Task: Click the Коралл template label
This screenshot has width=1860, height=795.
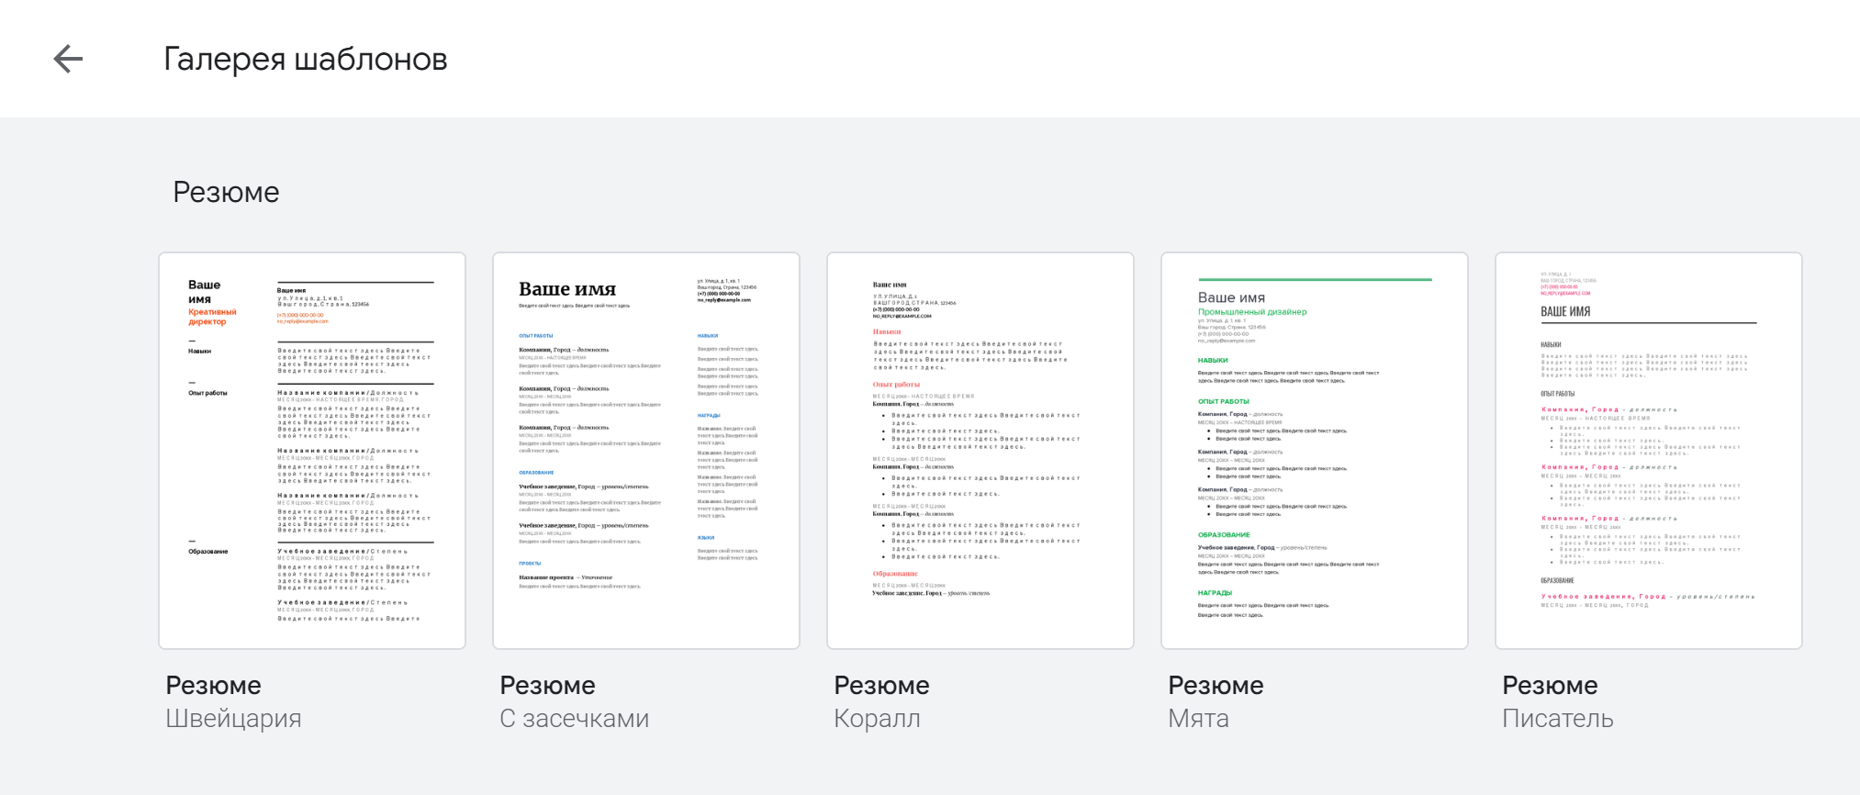Action: pos(877,718)
